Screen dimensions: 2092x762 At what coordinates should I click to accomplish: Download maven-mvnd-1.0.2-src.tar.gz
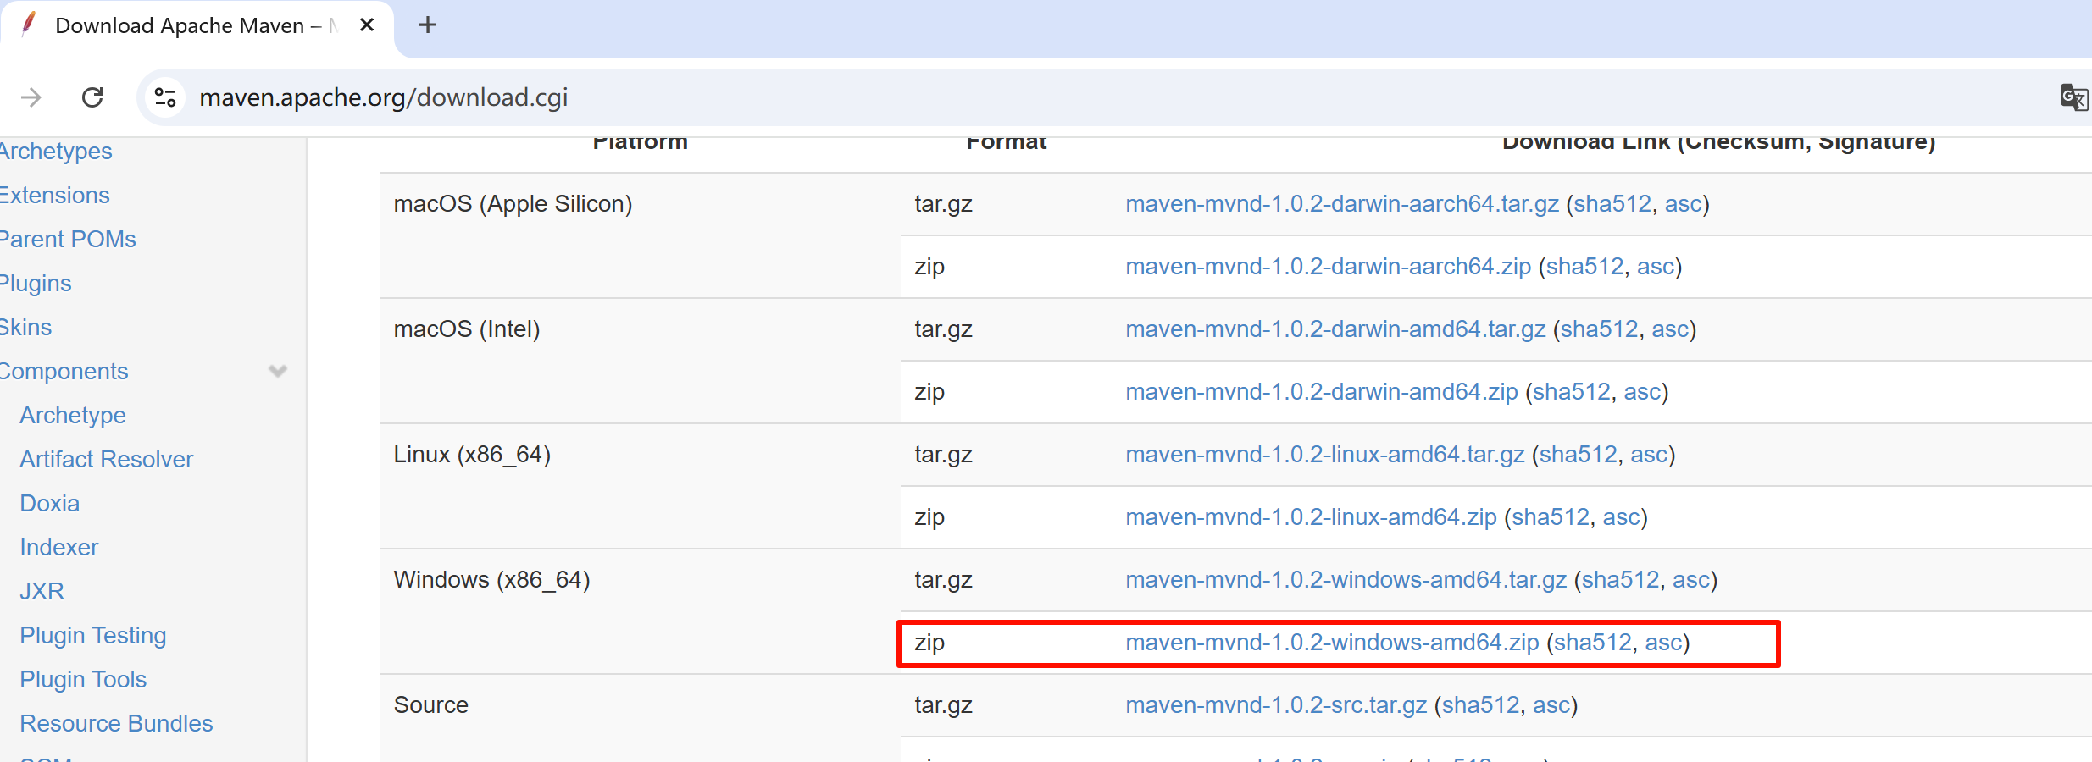(x=1276, y=705)
